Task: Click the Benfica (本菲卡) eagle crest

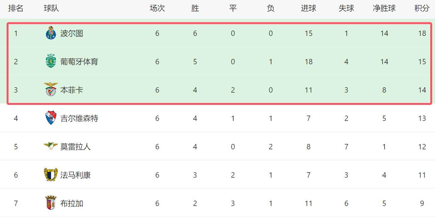Action: (x=51, y=89)
